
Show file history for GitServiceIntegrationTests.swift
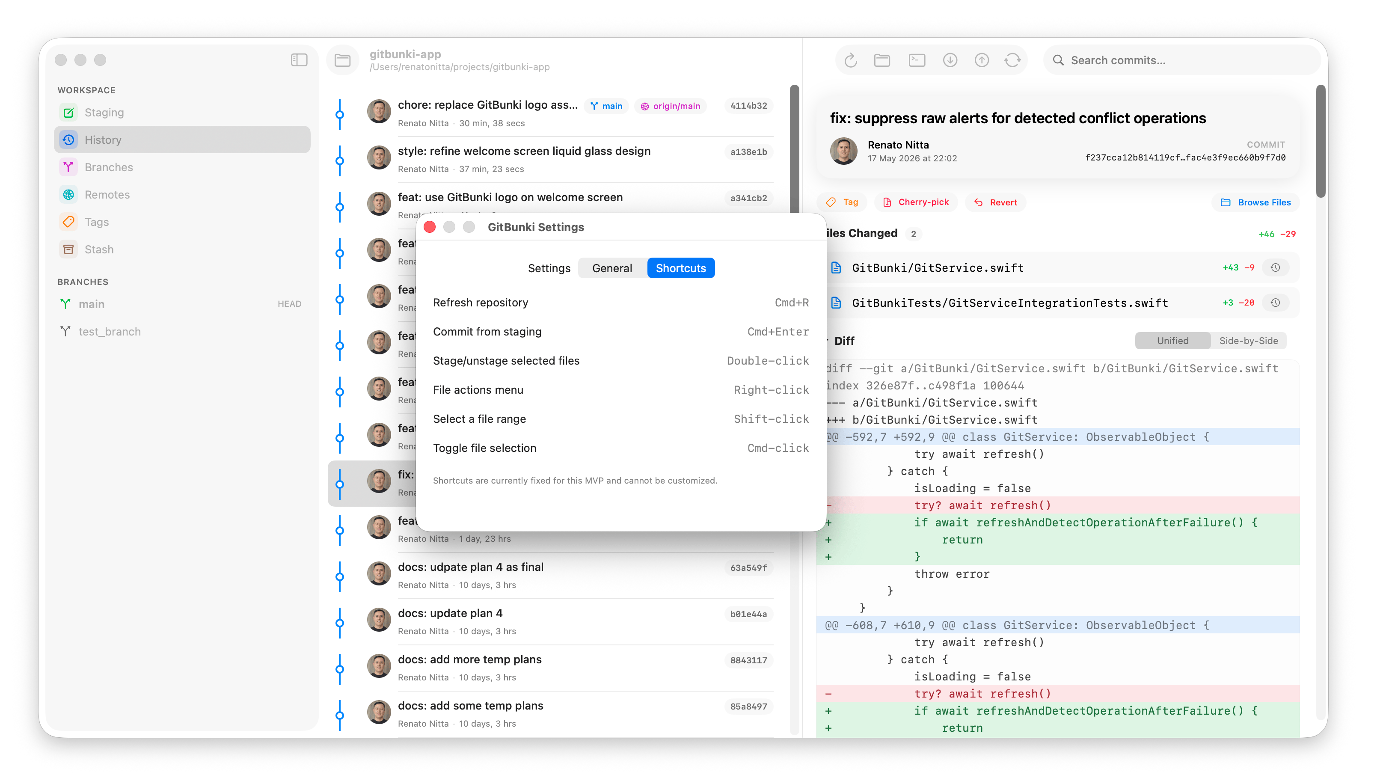[1275, 303]
